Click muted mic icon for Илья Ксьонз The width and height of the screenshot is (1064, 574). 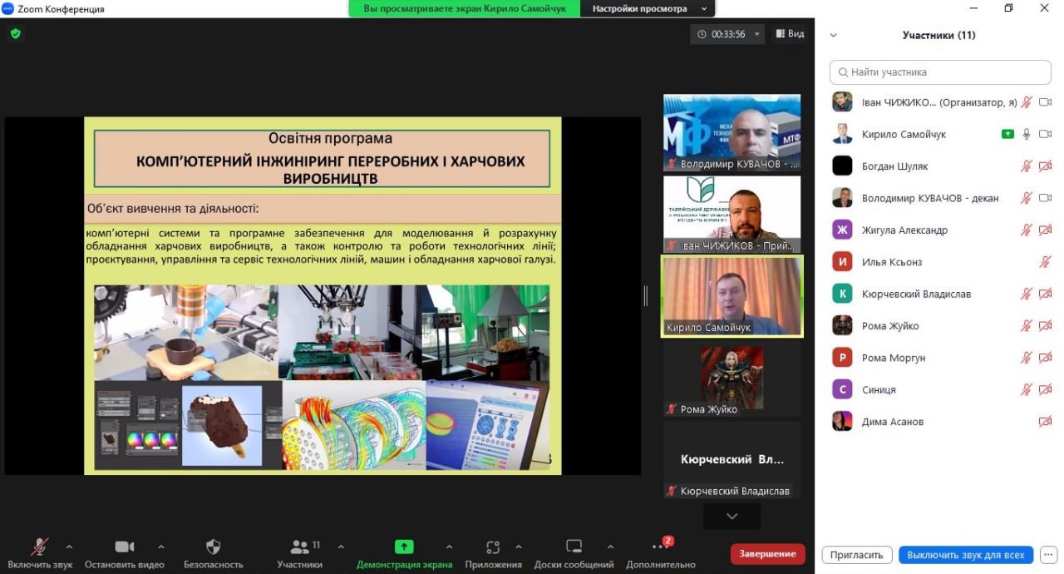(x=1046, y=262)
